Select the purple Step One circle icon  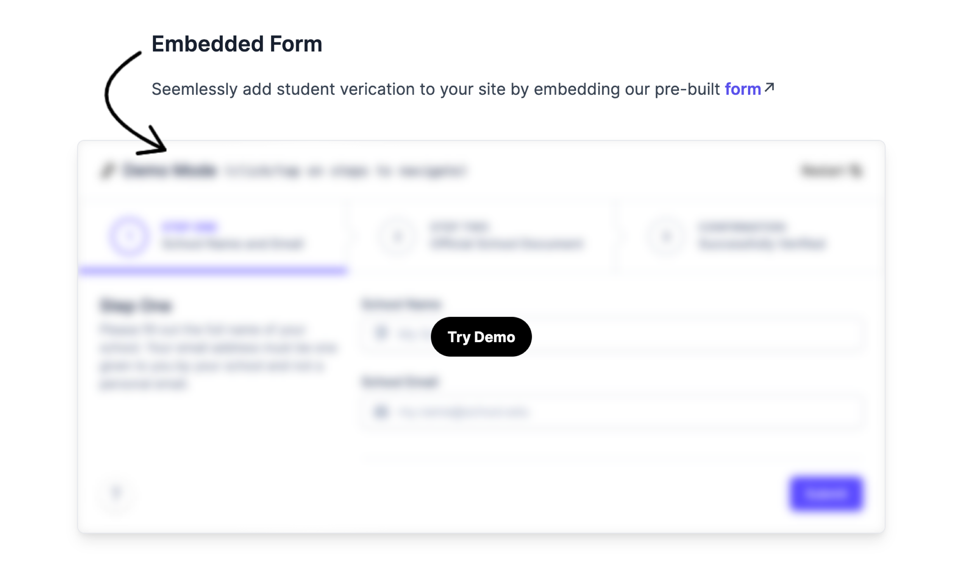coord(129,236)
